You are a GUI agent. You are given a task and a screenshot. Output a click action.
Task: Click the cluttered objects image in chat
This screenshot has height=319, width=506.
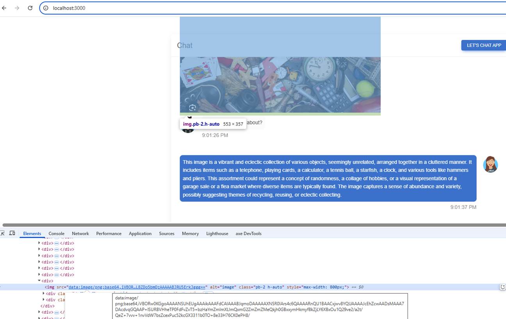tap(280, 85)
